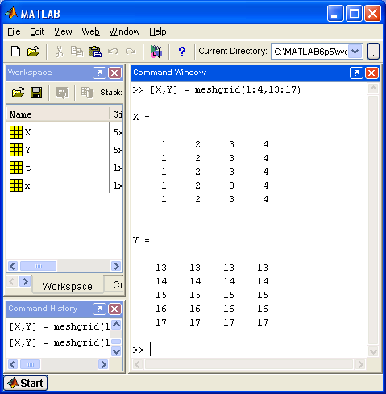This screenshot has width=386, height=394.
Task: Click the MATLAB Start button
Action: [x=26, y=384]
